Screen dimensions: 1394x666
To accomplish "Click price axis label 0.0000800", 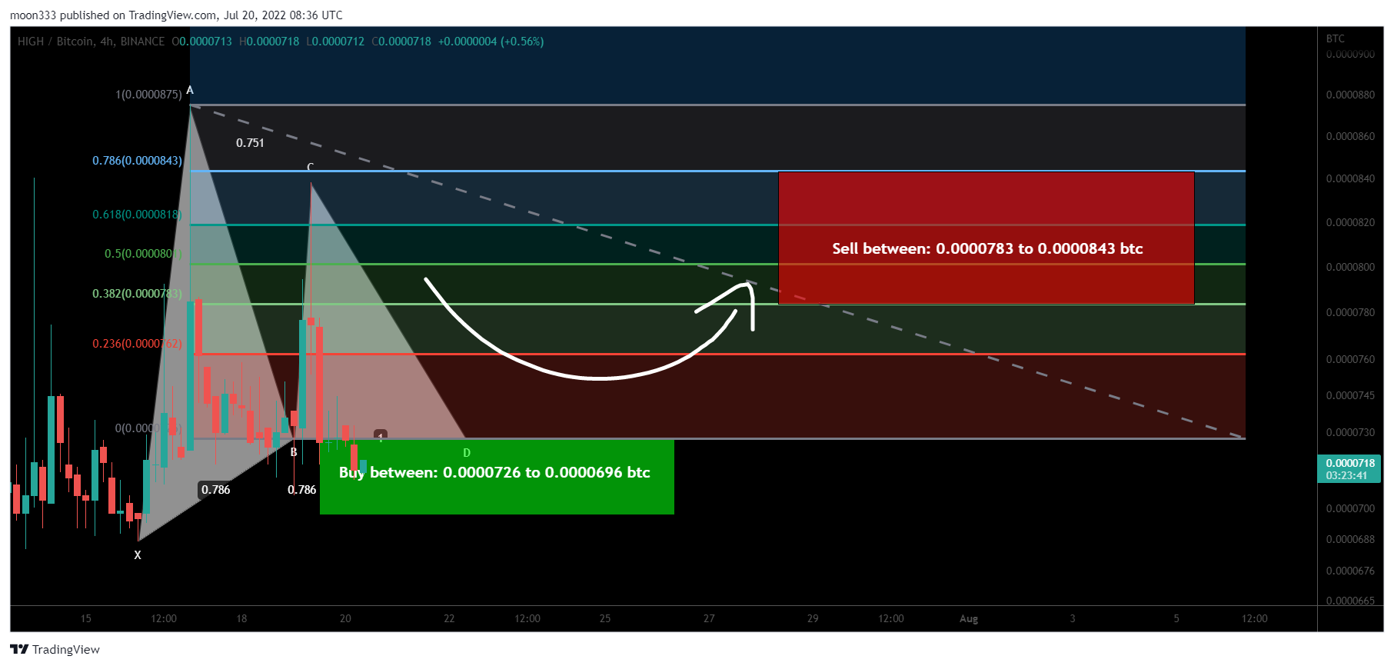I will (1350, 267).
